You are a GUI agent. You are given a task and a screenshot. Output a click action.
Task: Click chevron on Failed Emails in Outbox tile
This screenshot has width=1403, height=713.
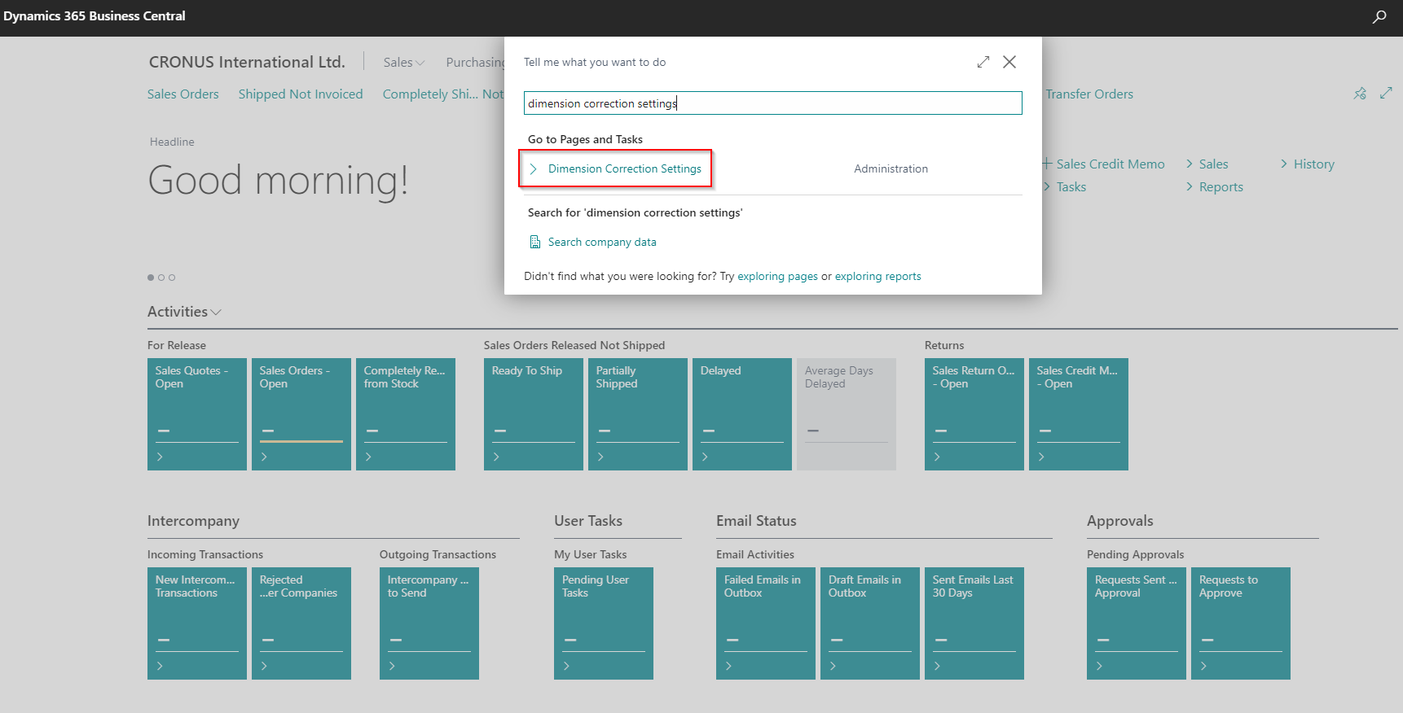click(728, 666)
